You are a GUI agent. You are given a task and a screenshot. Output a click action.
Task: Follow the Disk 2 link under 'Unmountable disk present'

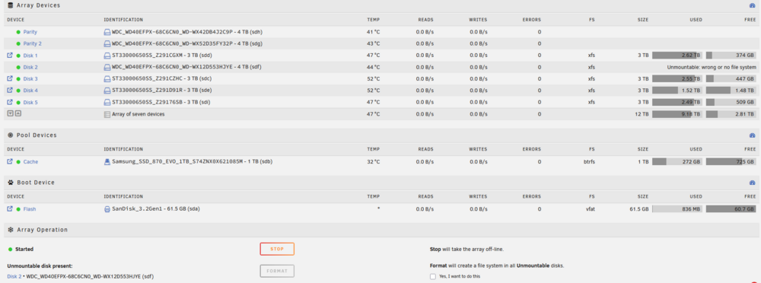[14, 277]
